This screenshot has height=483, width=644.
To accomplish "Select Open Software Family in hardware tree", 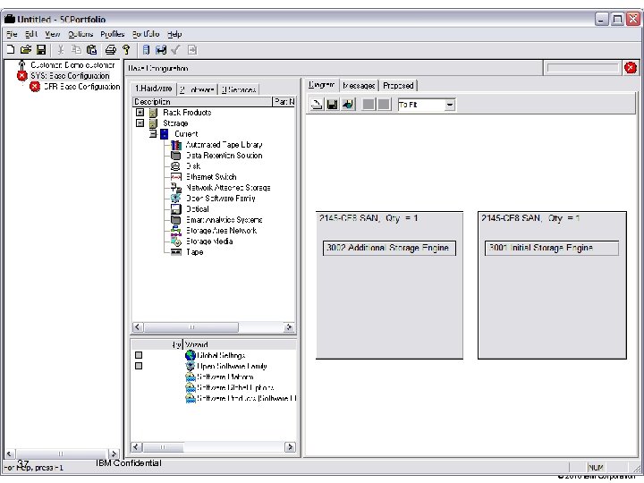I will click(x=221, y=198).
